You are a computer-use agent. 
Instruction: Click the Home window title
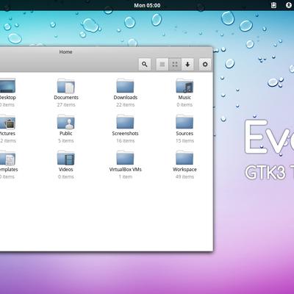[x=65, y=51]
